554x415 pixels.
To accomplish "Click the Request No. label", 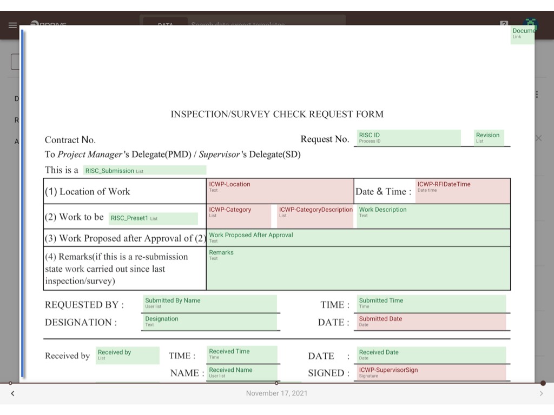I will pyautogui.click(x=325, y=139).
